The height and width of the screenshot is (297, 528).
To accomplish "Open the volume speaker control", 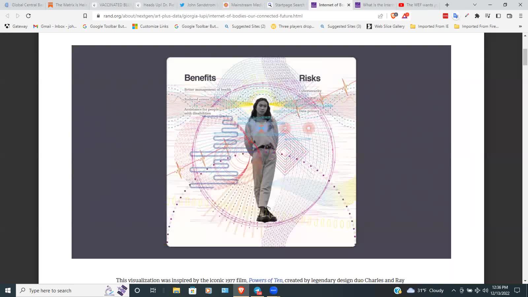I will click(485, 290).
